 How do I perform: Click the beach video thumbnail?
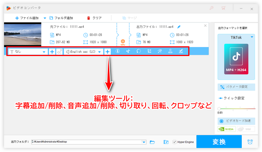click(x=22, y=34)
